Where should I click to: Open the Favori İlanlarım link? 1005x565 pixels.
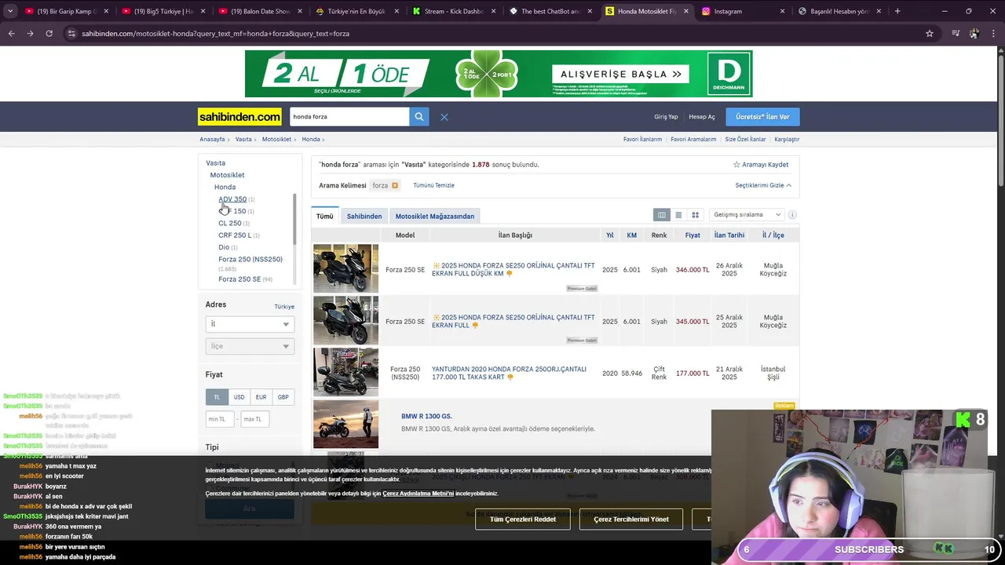point(642,139)
